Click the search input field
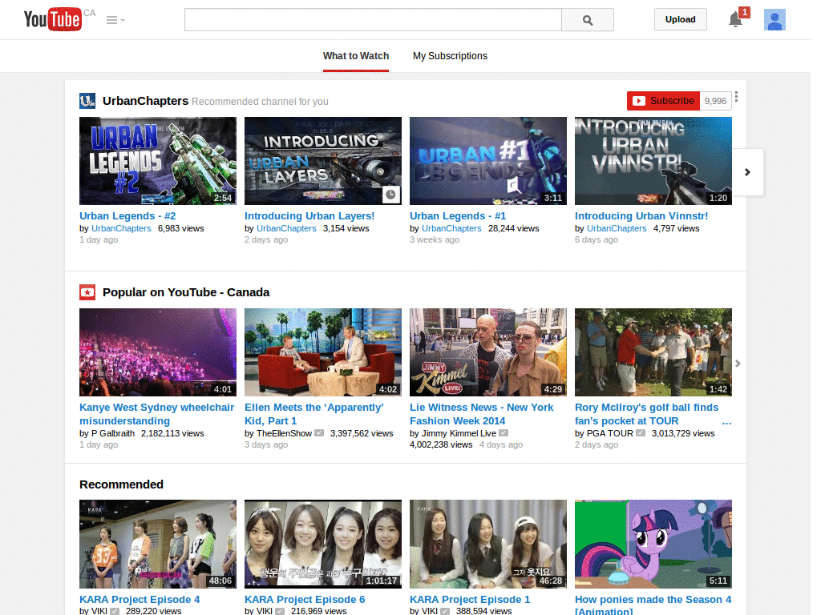 pos(373,20)
